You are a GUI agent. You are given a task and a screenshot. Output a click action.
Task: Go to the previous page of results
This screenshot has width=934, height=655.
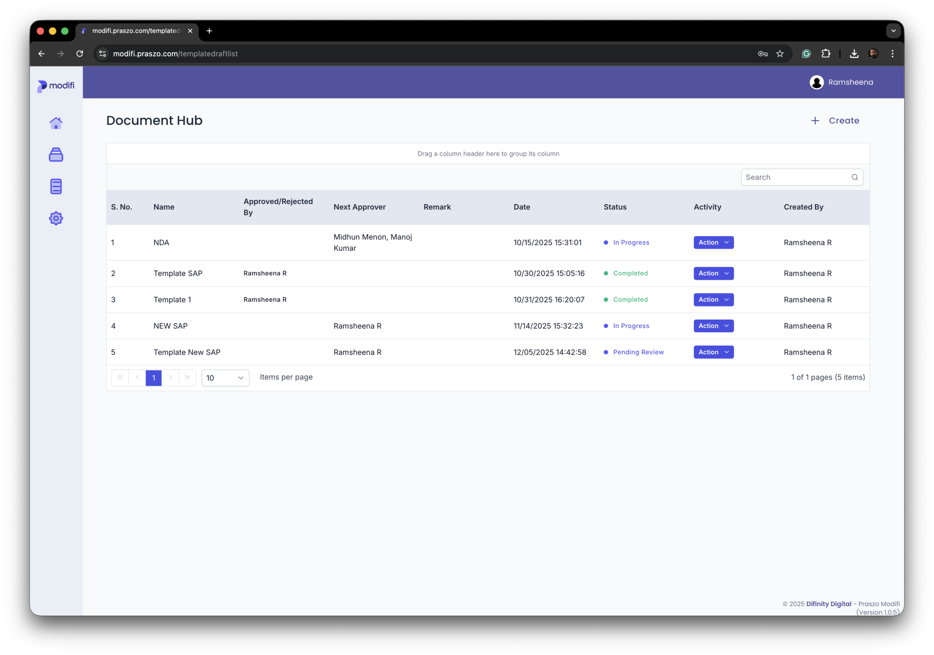click(x=137, y=378)
